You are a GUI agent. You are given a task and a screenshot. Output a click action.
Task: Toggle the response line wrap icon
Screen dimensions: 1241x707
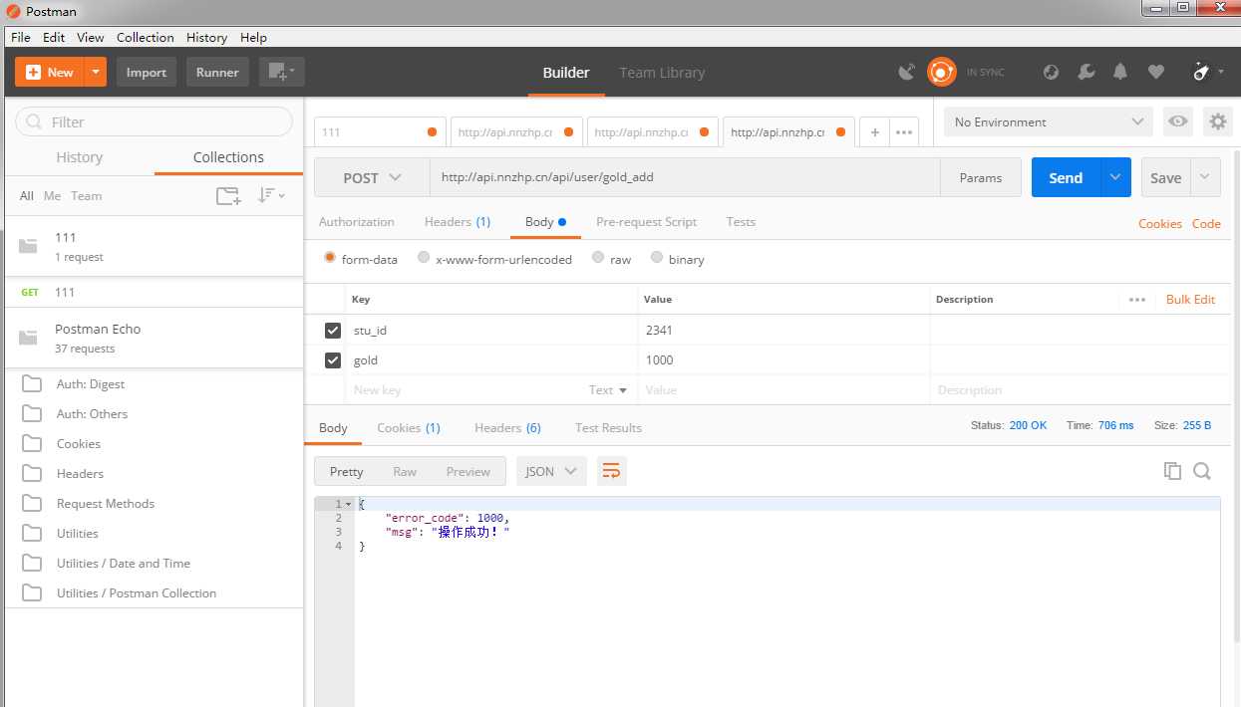pos(612,471)
